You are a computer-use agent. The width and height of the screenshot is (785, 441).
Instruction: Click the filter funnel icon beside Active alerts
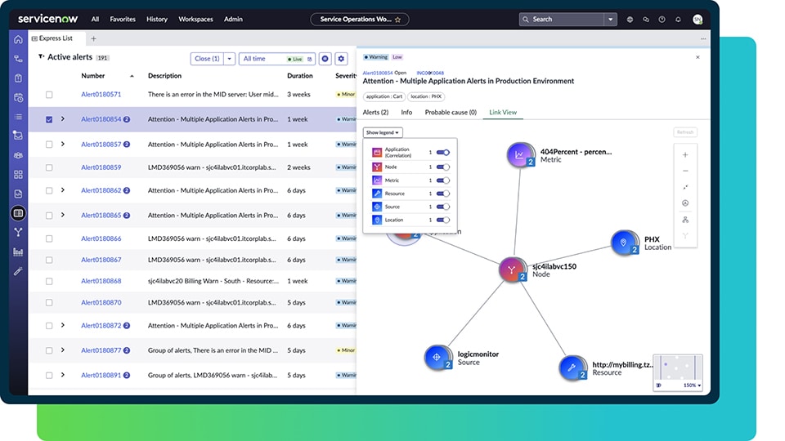tap(41, 57)
